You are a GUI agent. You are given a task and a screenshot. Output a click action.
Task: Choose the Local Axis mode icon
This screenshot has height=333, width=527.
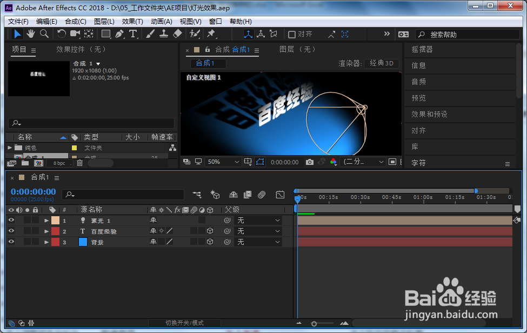point(249,34)
